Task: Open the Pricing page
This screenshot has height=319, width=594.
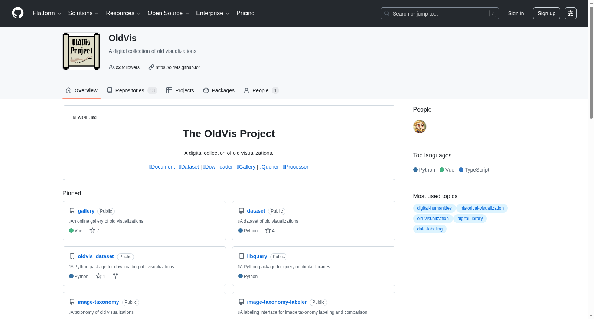Action: (245, 13)
